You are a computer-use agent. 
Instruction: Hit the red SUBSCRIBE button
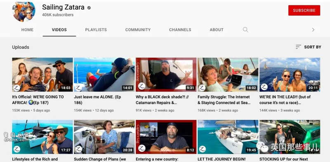click(x=304, y=10)
